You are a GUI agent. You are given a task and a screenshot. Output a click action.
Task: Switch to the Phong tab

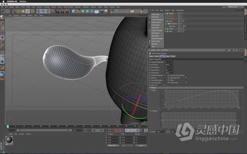173,56
